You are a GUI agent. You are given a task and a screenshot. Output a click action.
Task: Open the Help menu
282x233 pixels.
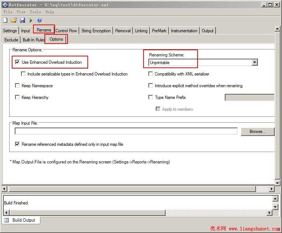(x=50, y=12)
